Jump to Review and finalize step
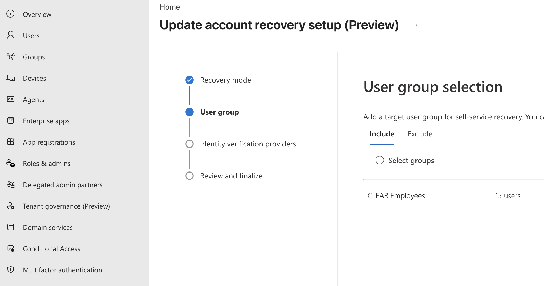 (231, 176)
